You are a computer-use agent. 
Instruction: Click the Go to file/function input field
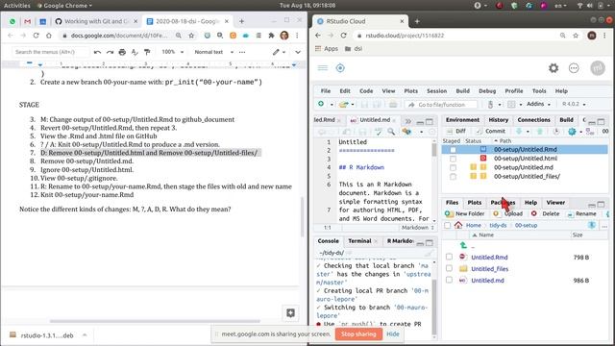pyautogui.click(x=442, y=105)
